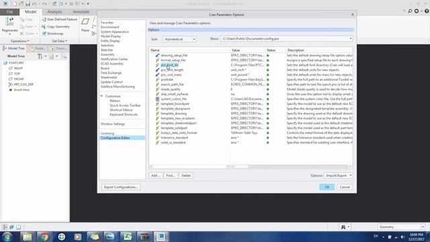This screenshot has width=430, height=242.
Task: Open the File menu
Action: click(9, 12)
